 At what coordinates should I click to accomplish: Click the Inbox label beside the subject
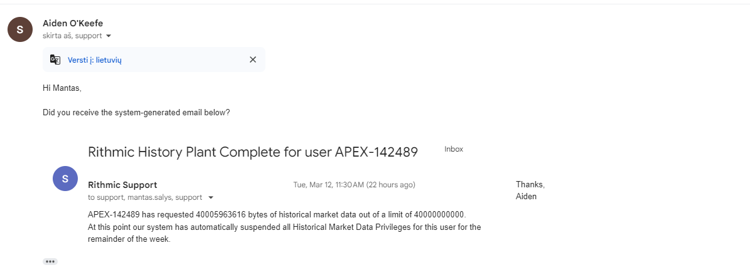[453, 149]
